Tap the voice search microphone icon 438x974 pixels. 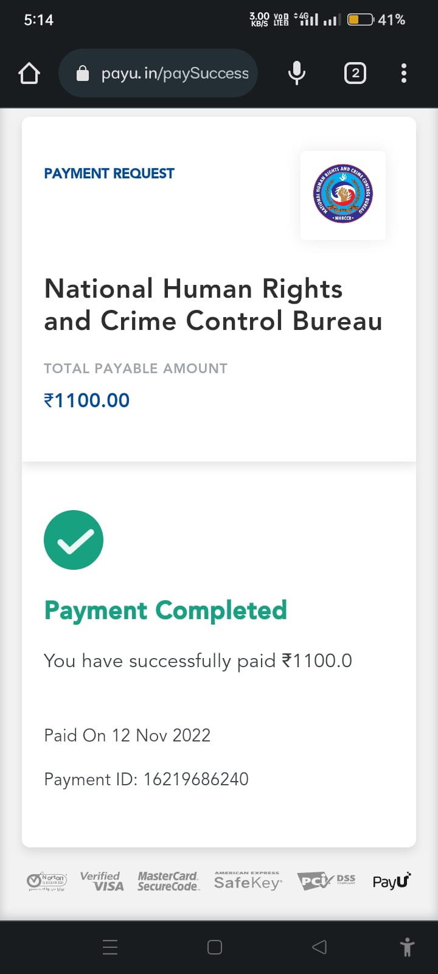click(297, 74)
